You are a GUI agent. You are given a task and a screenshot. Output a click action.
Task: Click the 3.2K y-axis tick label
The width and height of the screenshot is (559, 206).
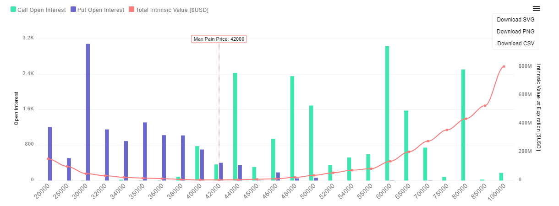point(28,38)
